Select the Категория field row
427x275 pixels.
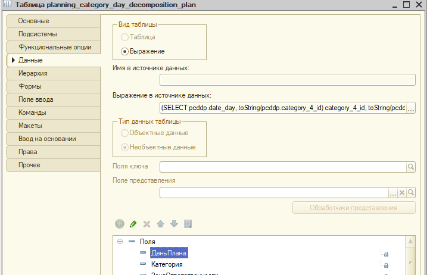(167, 264)
